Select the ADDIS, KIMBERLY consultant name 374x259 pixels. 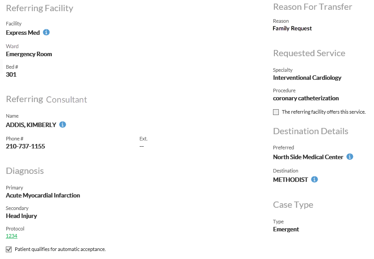coord(31,125)
